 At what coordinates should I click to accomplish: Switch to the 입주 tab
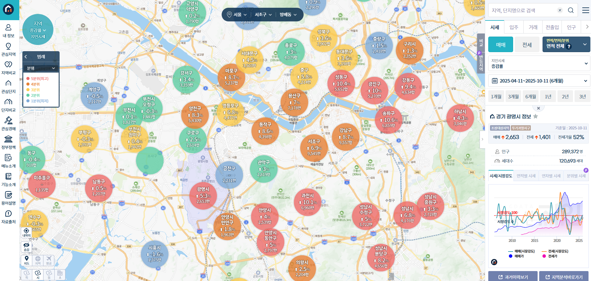point(514,27)
